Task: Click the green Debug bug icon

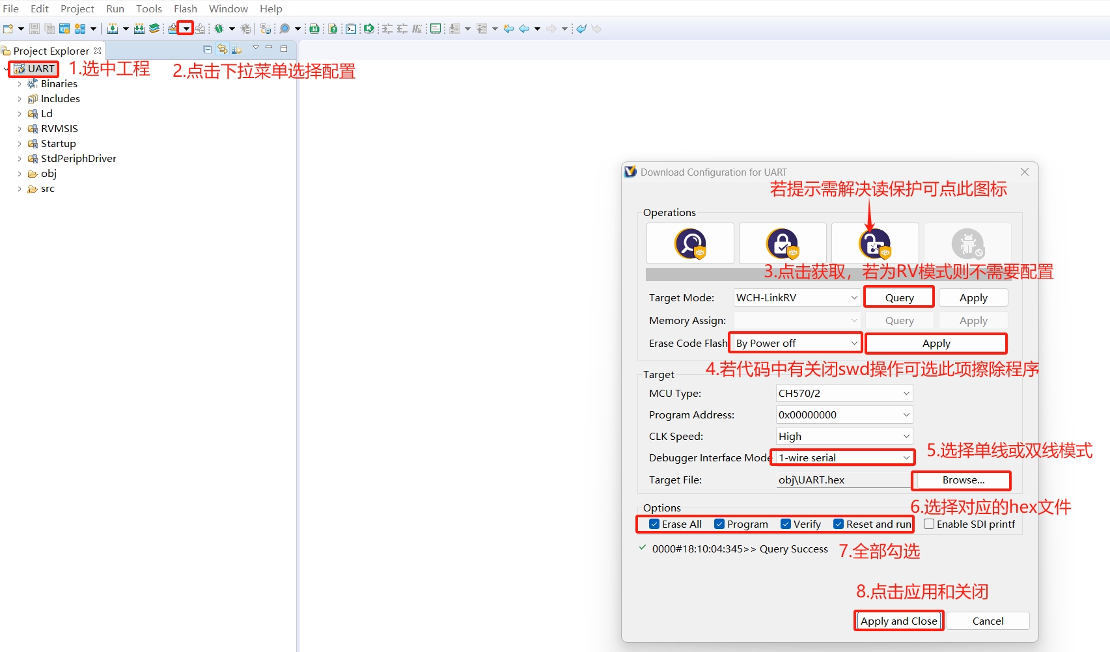Action: pyautogui.click(x=219, y=29)
